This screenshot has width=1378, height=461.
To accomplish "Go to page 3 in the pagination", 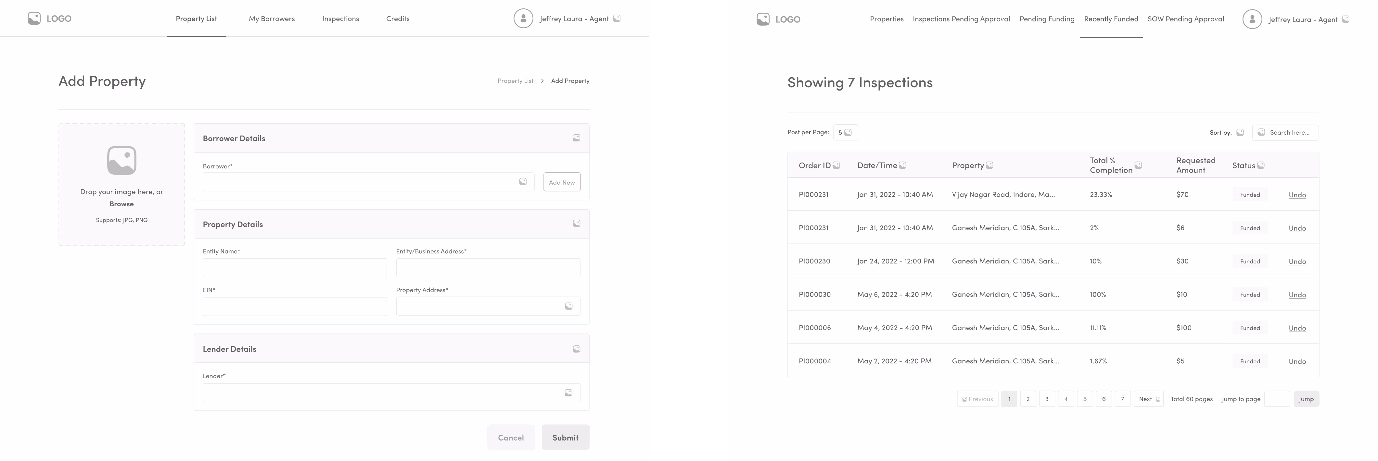I will pyautogui.click(x=1047, y=399).
